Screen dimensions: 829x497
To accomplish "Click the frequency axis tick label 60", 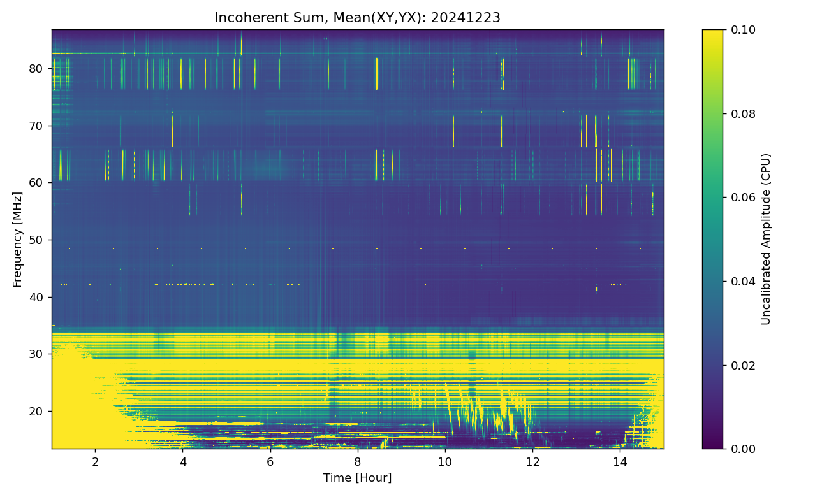I will (x=37, y=183).
